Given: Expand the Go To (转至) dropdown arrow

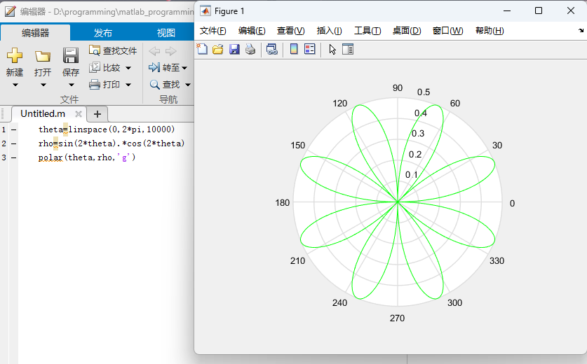Looking at the screenshot, I should tap(184, 68).
